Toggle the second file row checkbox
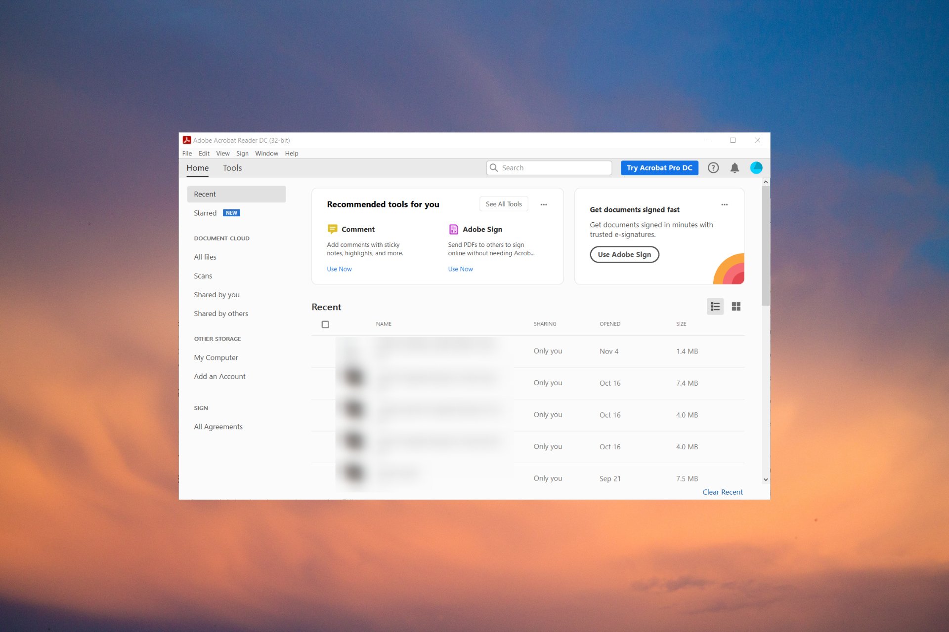949x632 pixels. pyautogui.click(x=326, y=382)
